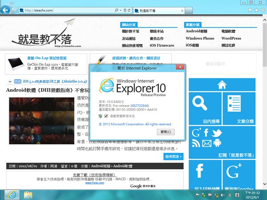267x200 pixels.
Task: Click the 關閉(C) button in the dialog
Action: click(x=168, y=132)
